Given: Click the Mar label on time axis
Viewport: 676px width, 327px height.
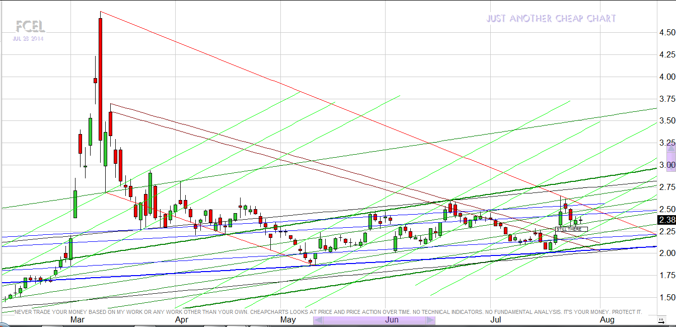Looking at the screenshot, I should tap(78, 320).
